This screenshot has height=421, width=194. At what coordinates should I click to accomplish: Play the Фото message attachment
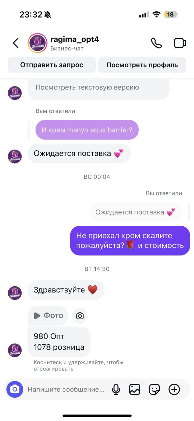pyautogui.click(x=48, y=316)
